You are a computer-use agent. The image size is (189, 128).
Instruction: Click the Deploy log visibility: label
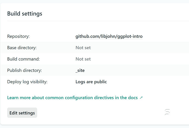pos(27,82)
